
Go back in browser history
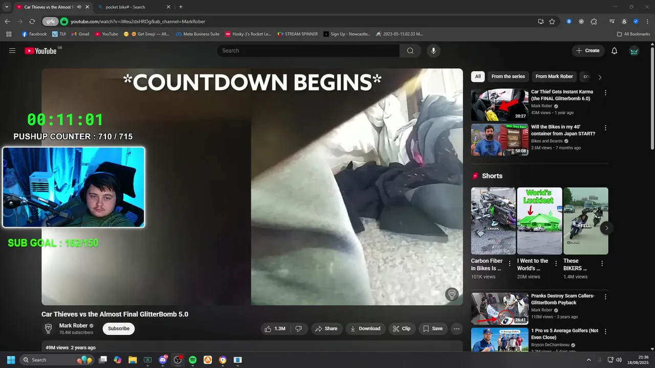7,21
